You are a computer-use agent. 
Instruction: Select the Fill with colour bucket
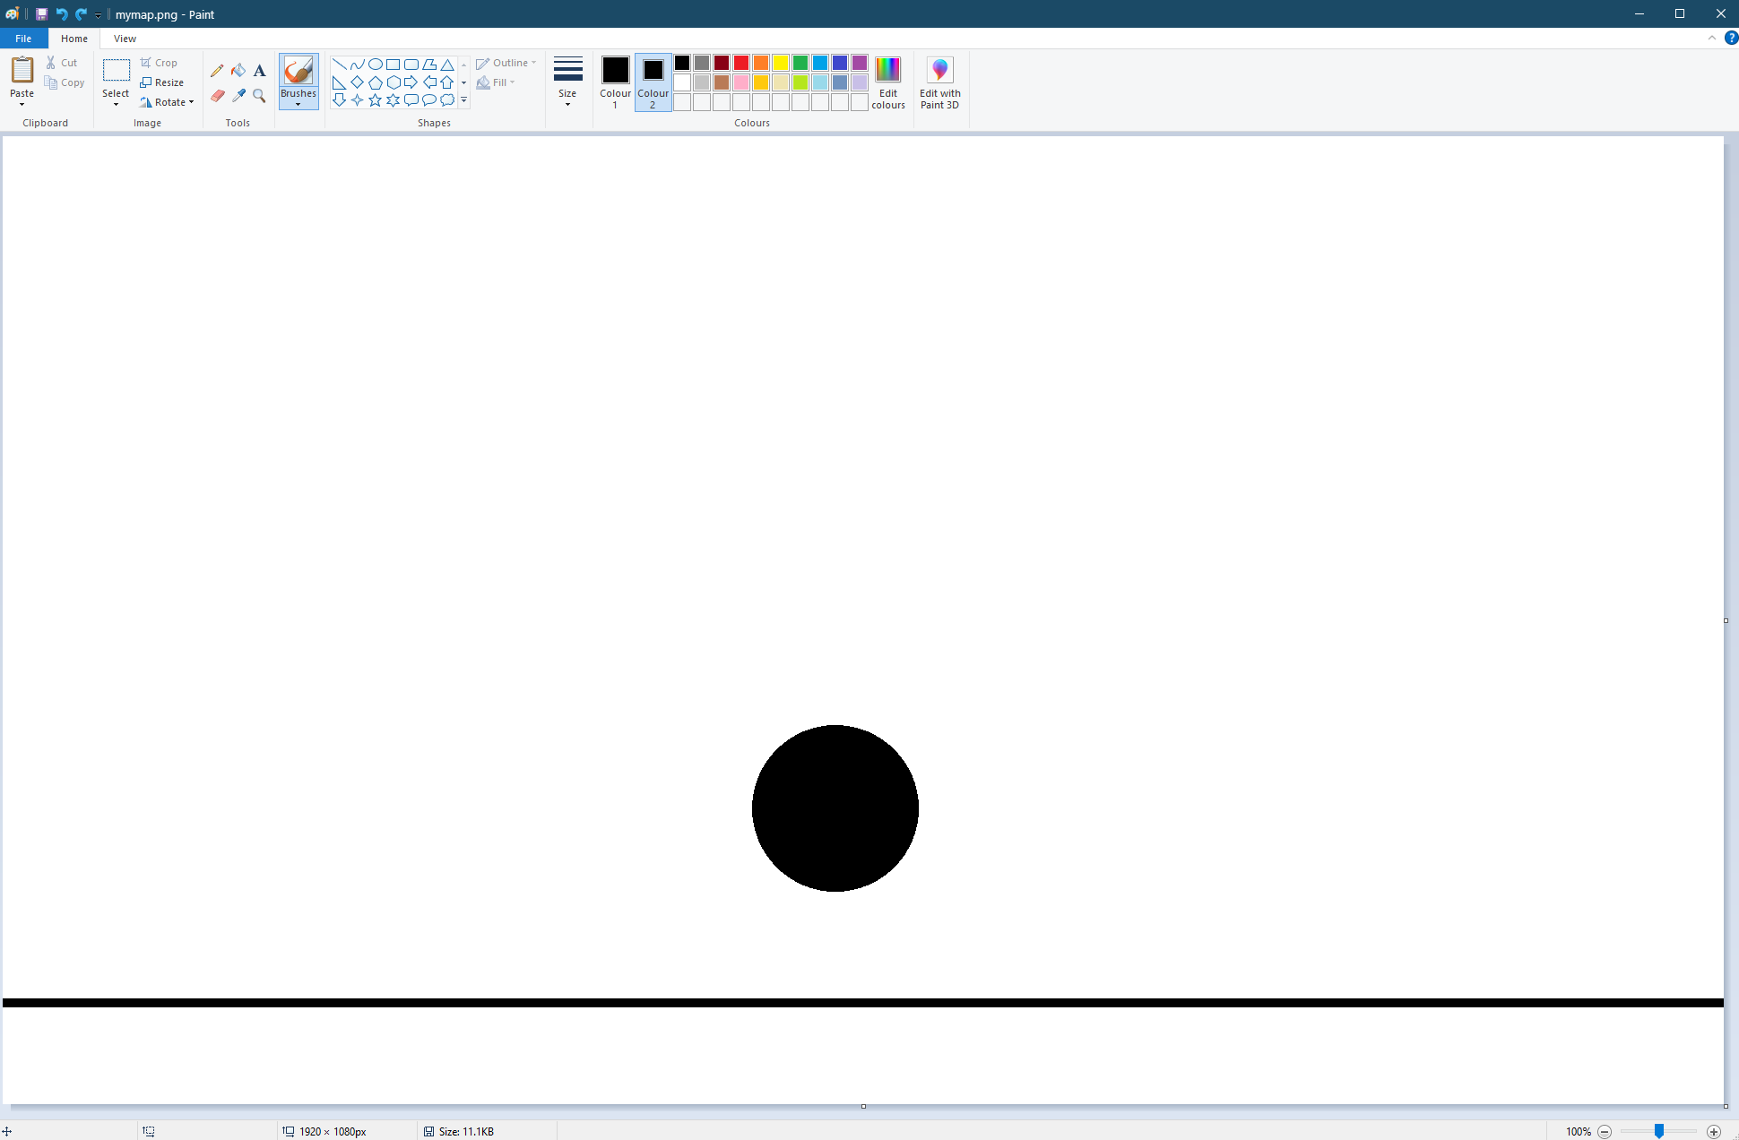pyautogui.click(x=238, y=70)
